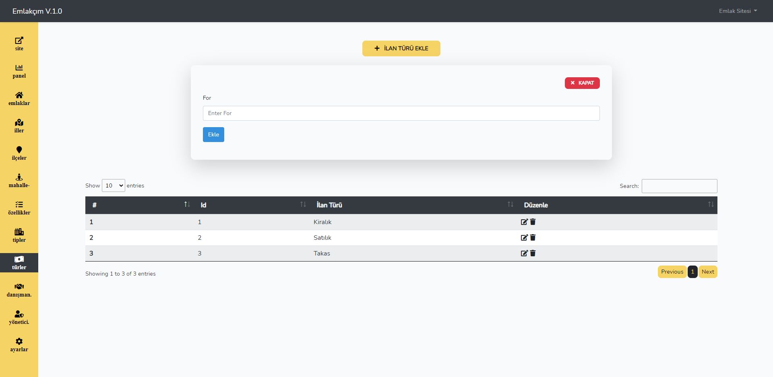Open the panel chart icon
Screen dimensions: 773x377
(x=19, y=68)
